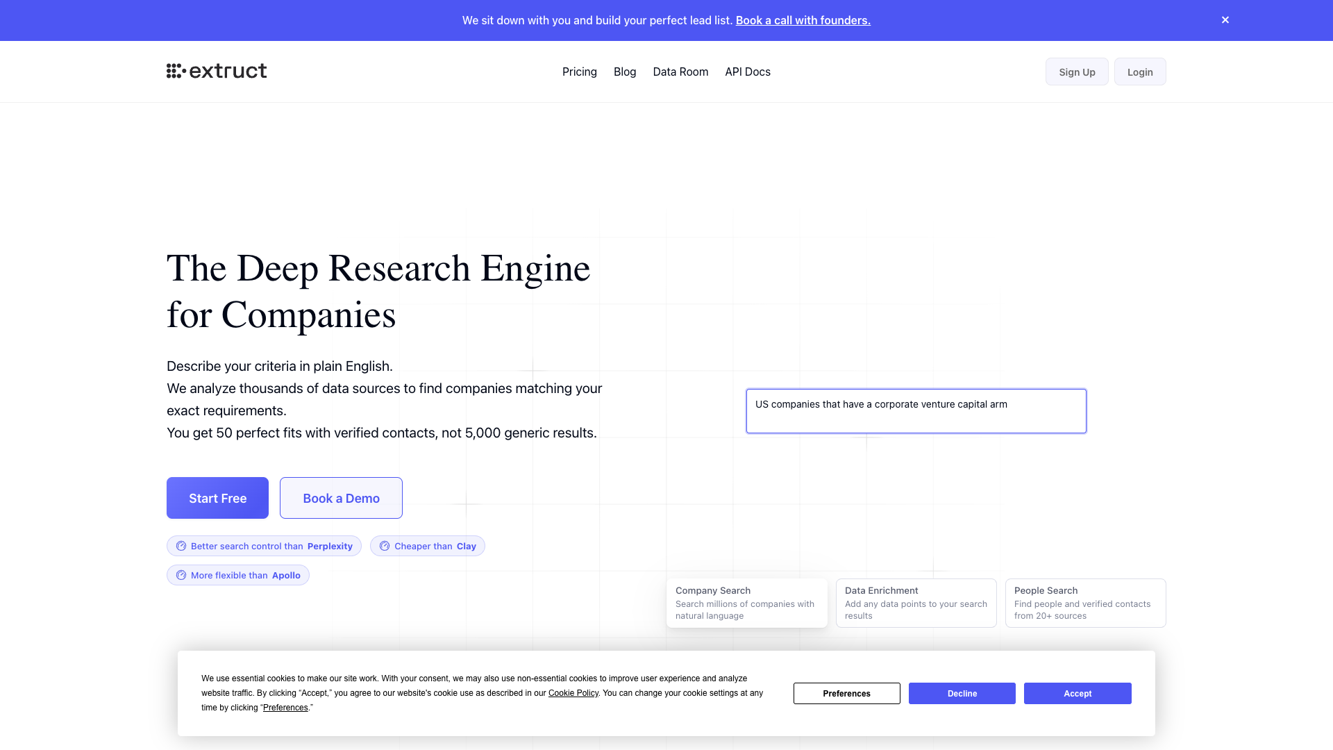Click the Perplexity comparison badge icon
This screenshot has height=750, width=1333.
click(x=181, y=546)
